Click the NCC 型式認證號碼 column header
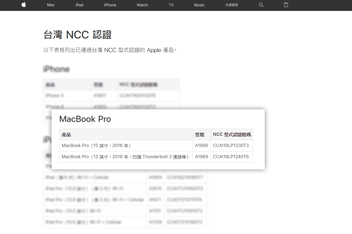The height and width of the screenshot is (234, 352). coord(232,134)
